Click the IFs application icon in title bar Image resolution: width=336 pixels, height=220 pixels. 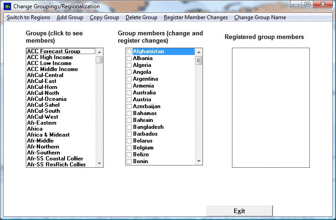point(7,6)
